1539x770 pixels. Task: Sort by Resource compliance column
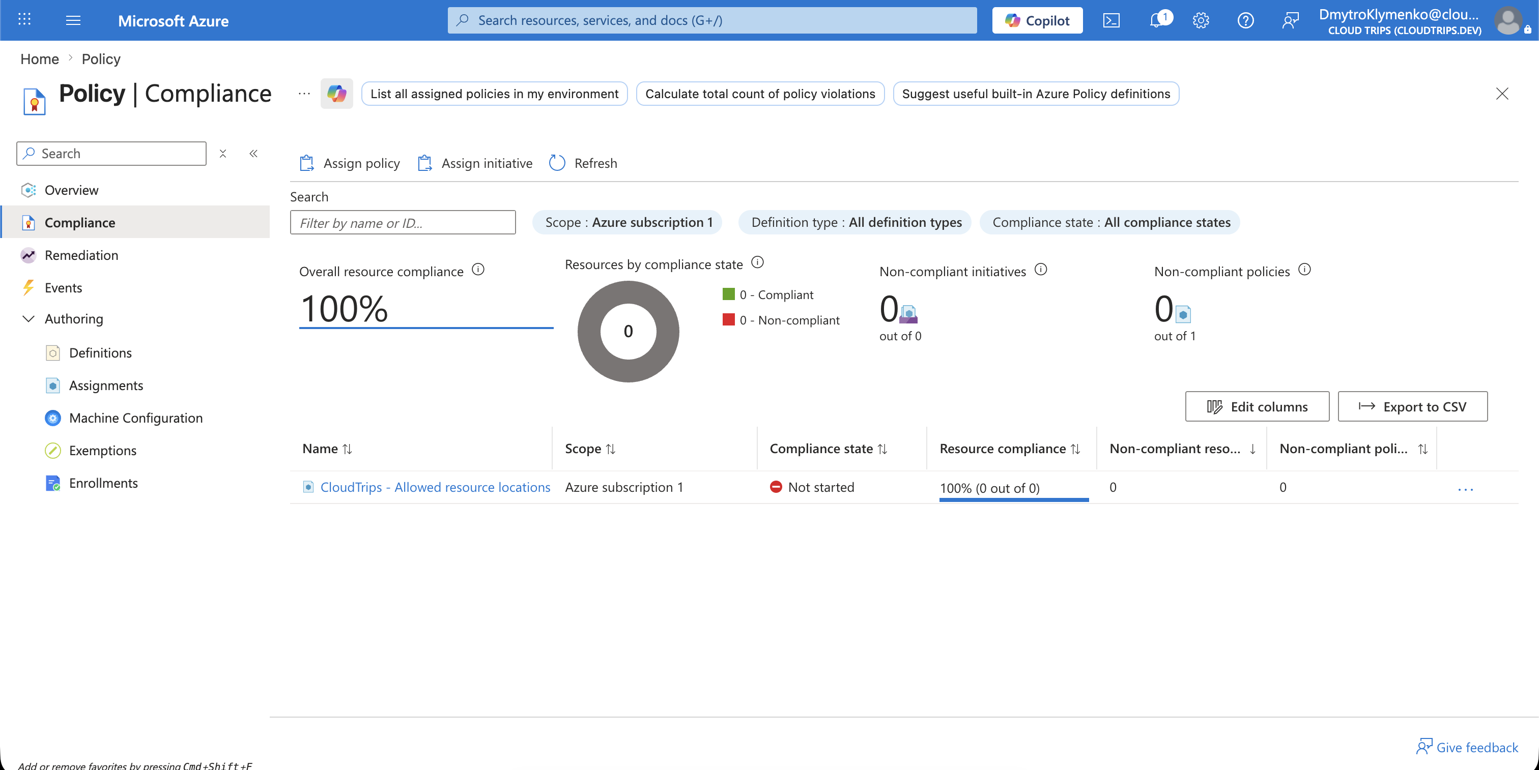(1010, 448)
